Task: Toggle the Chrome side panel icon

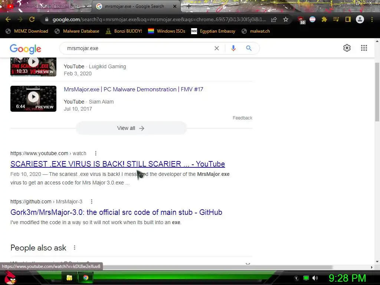Action: [348, 19]
